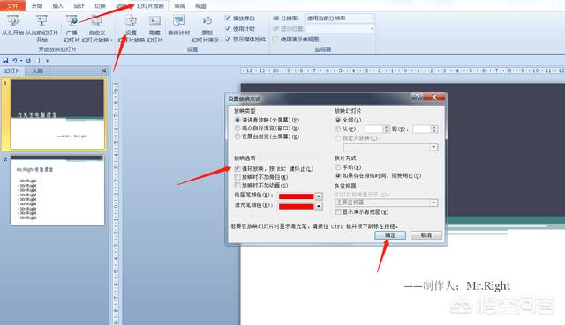Click 录制幻灯片演示 record icon
The width and height of the screenshot is (565, 325).
(x=207, y=21)
